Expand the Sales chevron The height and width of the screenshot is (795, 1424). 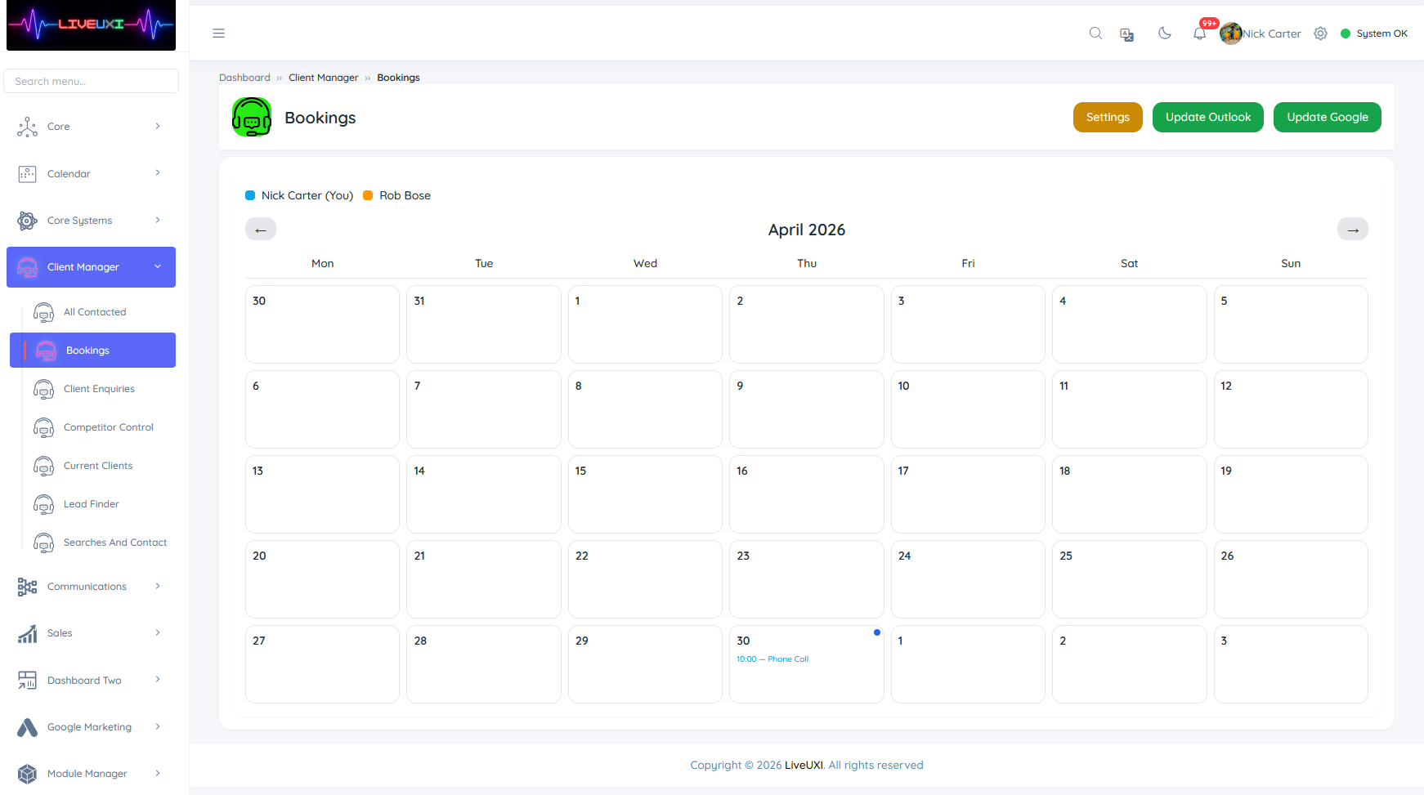coord(158,632)
